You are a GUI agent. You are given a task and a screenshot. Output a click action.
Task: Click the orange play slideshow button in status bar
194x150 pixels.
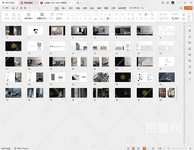pos(144,148)
